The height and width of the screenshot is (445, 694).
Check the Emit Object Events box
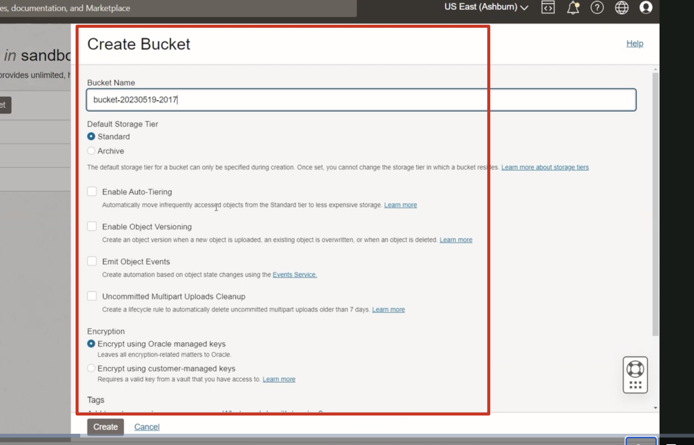coord(92,261)
